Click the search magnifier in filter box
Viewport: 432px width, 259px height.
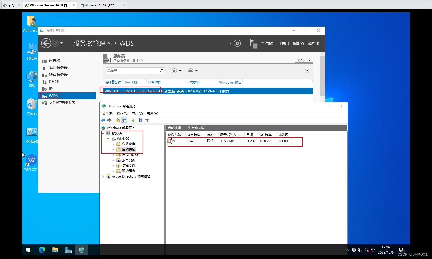[162, 71]
